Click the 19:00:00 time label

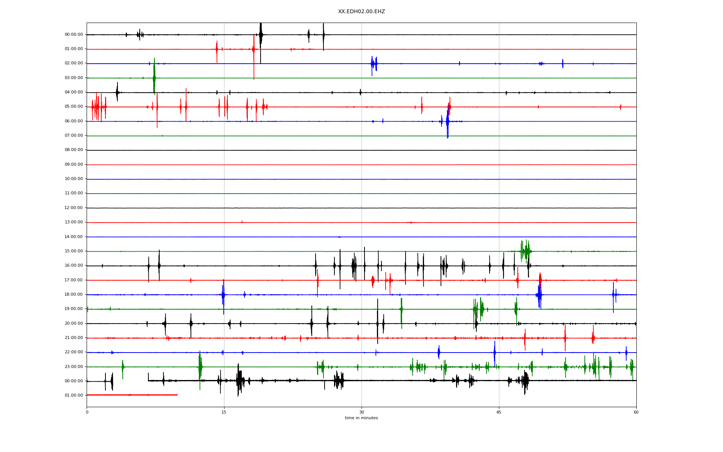pos(74,309)
